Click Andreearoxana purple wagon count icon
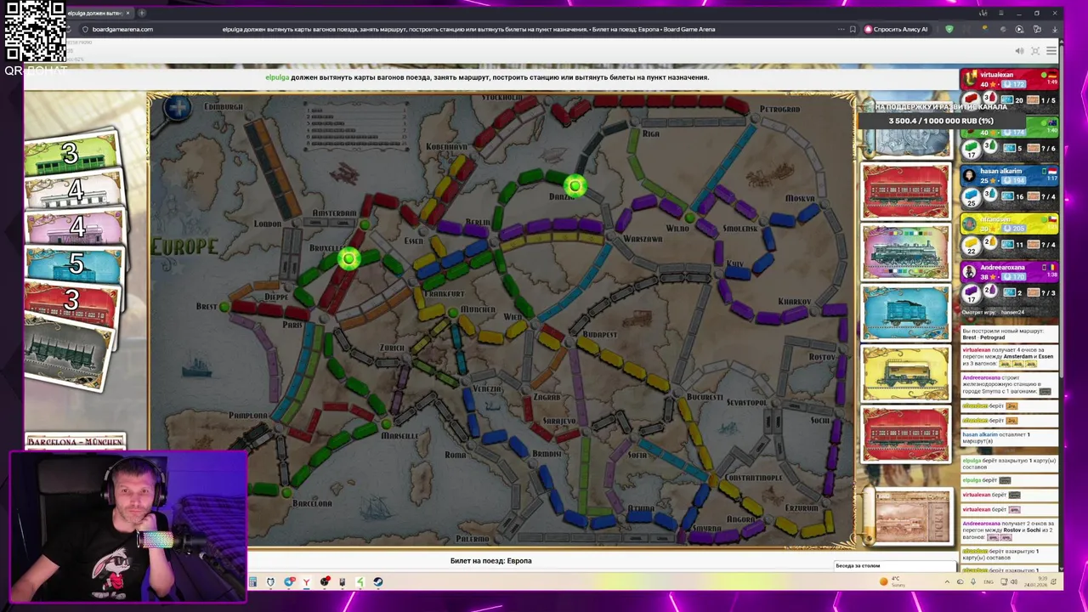Screen dimensions: 1088x612 pyautogui.click(x=971, y=293)
